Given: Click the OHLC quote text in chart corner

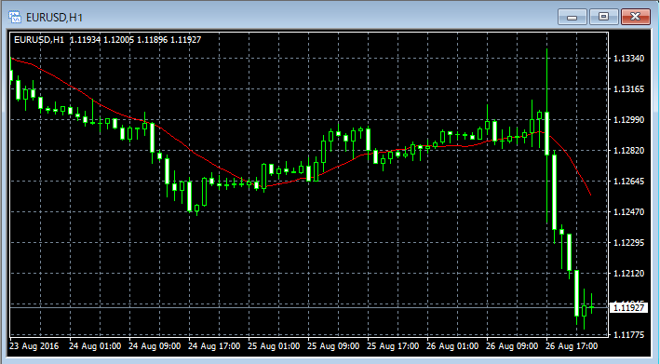Looking at the screenshot, I should [136, 39].
